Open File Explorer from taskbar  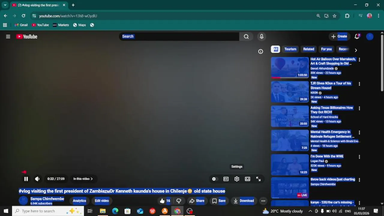coord(103,211)
